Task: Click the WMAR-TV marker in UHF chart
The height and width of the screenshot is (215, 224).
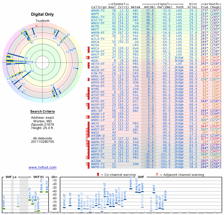Action: click(x=131, y=189)
